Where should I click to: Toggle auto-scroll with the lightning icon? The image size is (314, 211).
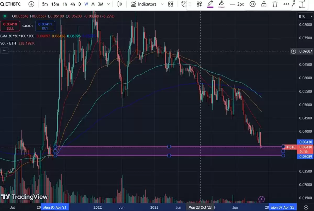(261, 199)
